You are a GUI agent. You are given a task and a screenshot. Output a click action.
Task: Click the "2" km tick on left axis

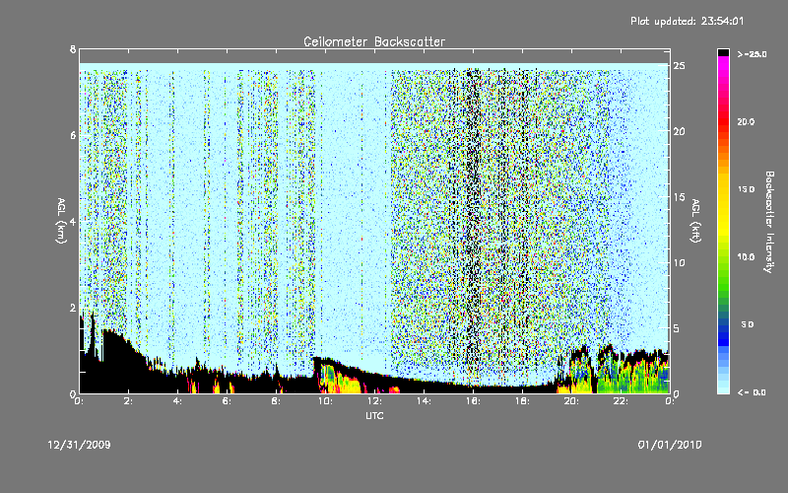73,308
